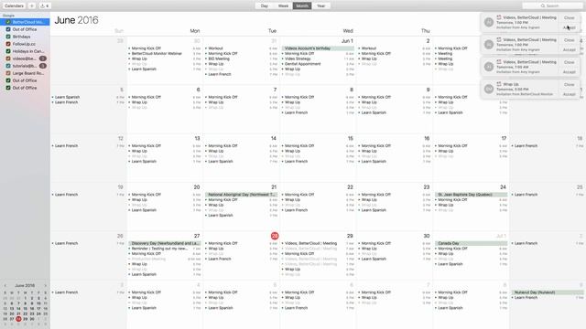Select June 15 date cell number

click(x=350, y=138)
